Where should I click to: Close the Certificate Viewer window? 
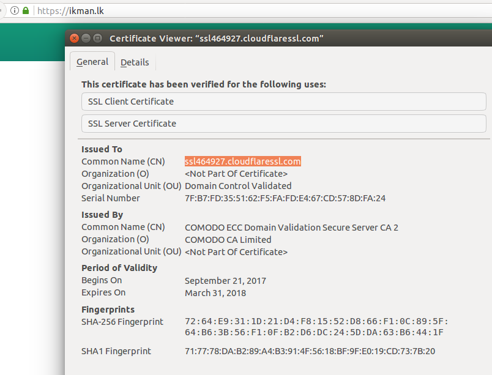pyautogui.click(x=75, y=39)
